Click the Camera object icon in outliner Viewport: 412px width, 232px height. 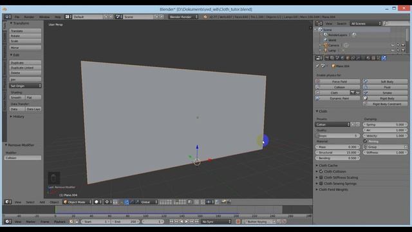326,45
